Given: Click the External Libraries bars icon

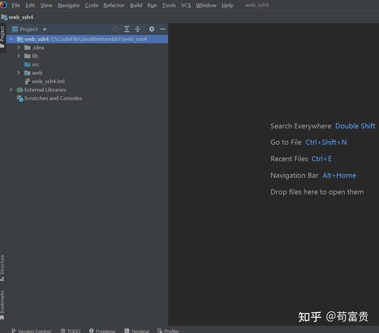Looking at the screenshot, I should (20, 90).
